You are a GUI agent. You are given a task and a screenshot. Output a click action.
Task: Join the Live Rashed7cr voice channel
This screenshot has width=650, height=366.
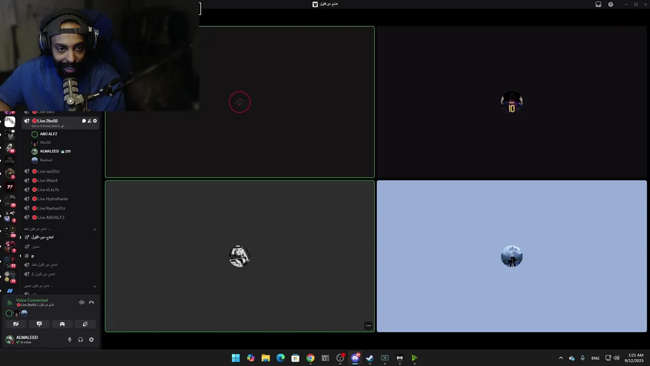coord(60,208)
